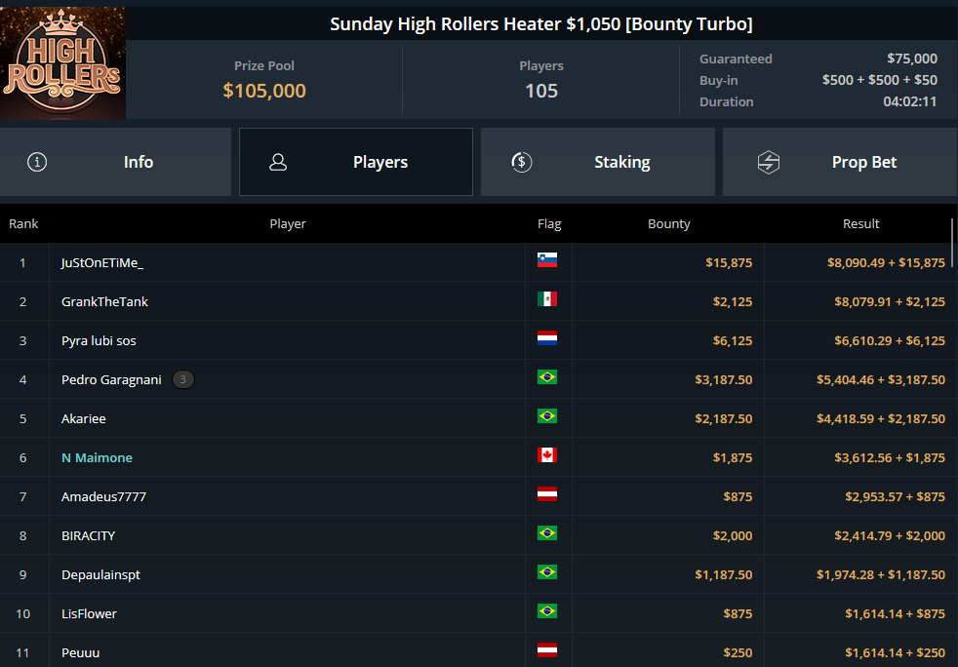
Task: Click the Netherlands flag for Pyra lubi sos
Action: tap(547, 338)
